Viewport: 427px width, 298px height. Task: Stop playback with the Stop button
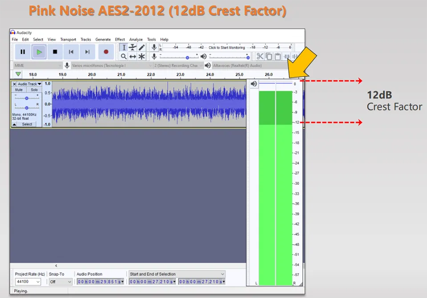(55, 52)
